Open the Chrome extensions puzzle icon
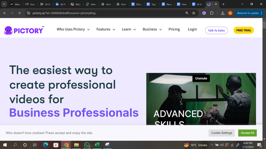 212,13
